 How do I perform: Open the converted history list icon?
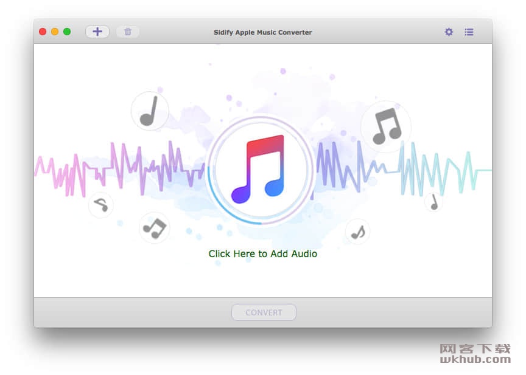tap(469, 32)
